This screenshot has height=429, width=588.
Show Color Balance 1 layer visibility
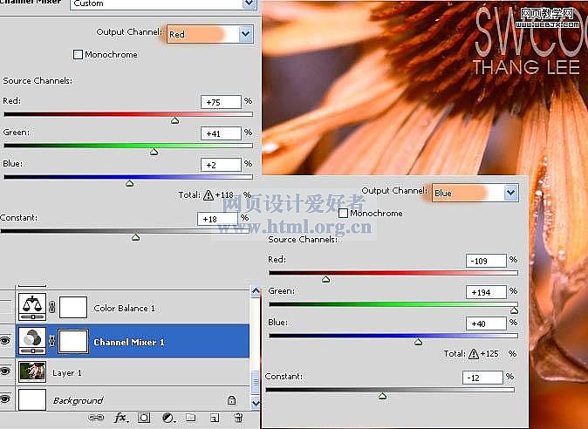tap(5, 307)
